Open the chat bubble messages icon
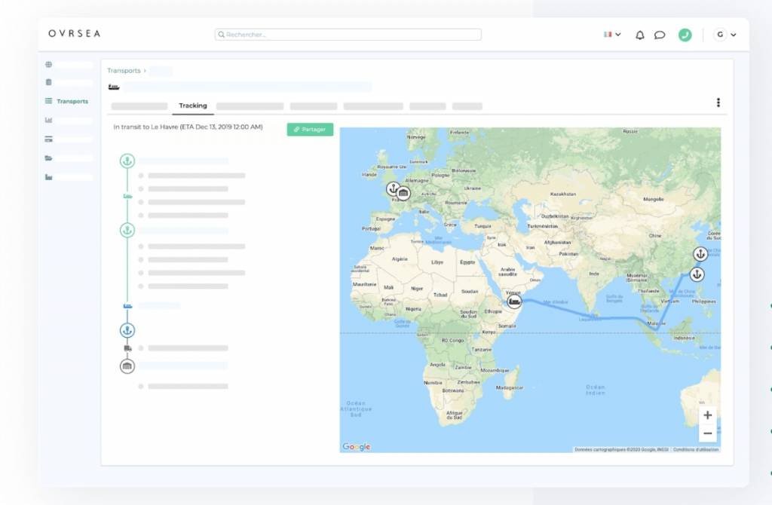The image size is (772, 505). (659, 35)
